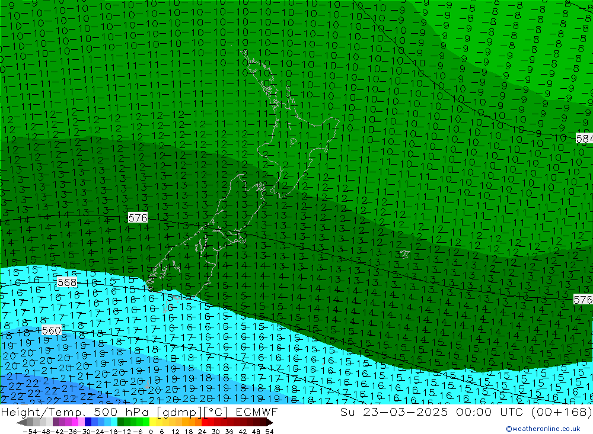Open the weatheronline.co.uk copyright link
Image resolution: width=593 pixels, height=434 pixels.
[x=543, y=428]
